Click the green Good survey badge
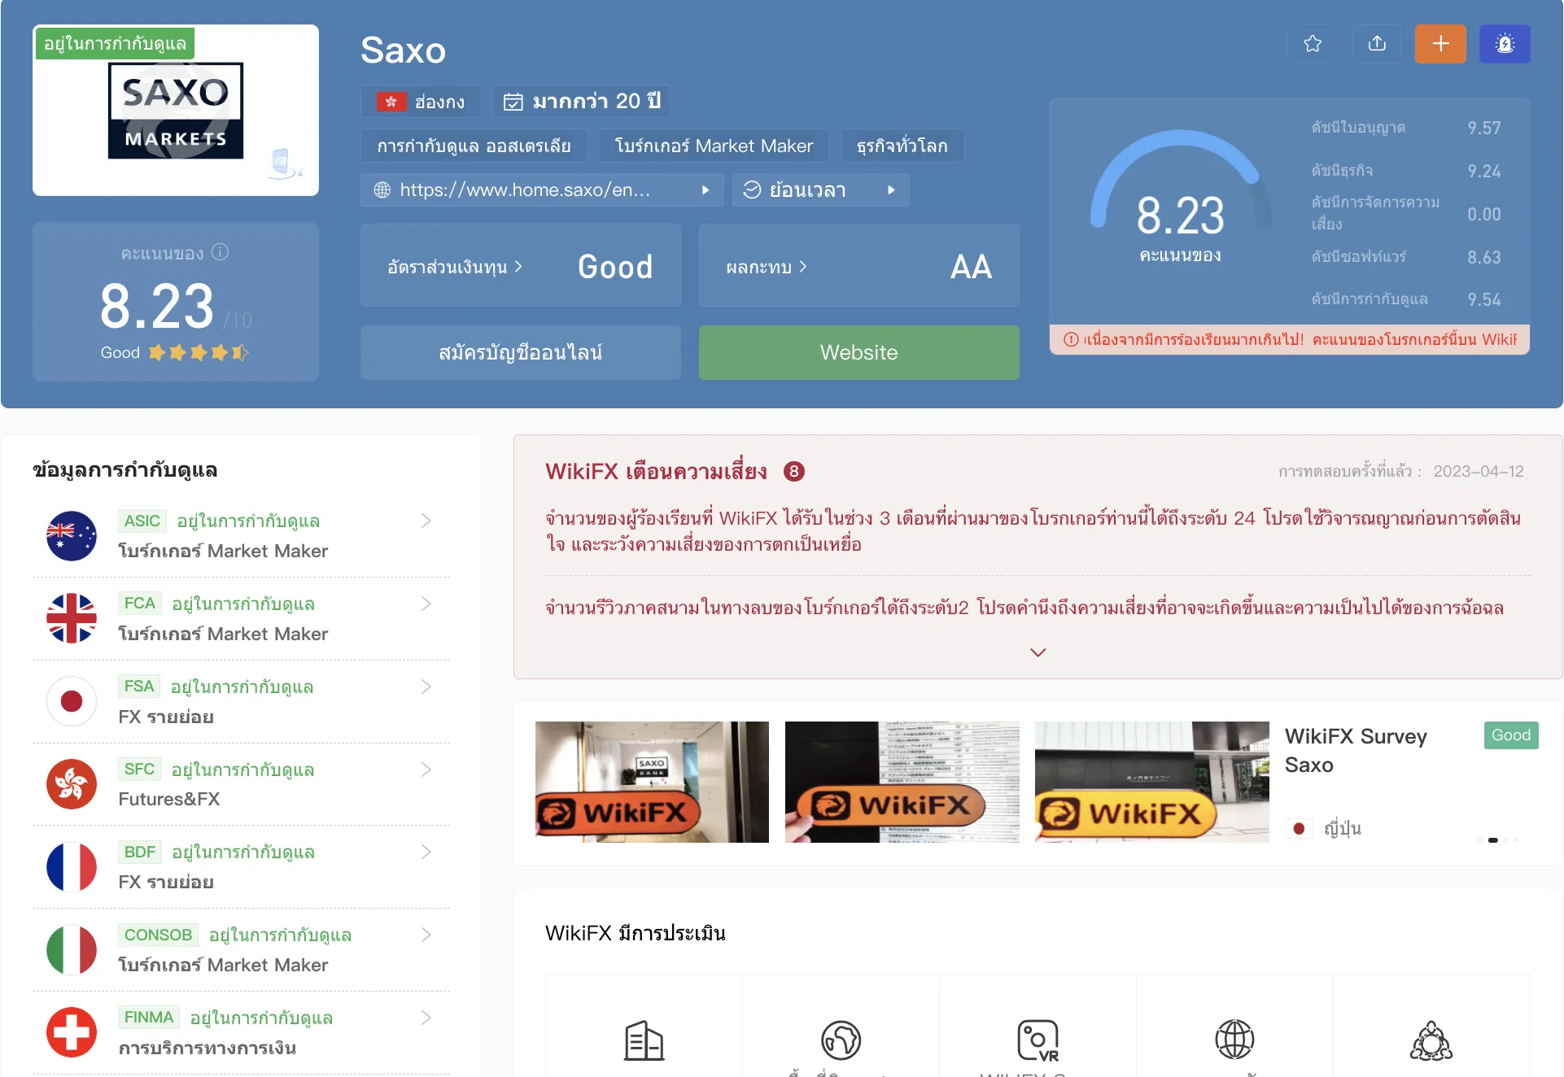Image resolution: width=1564 pixels, height=1077 pixels. click(x=1510, y=735)
